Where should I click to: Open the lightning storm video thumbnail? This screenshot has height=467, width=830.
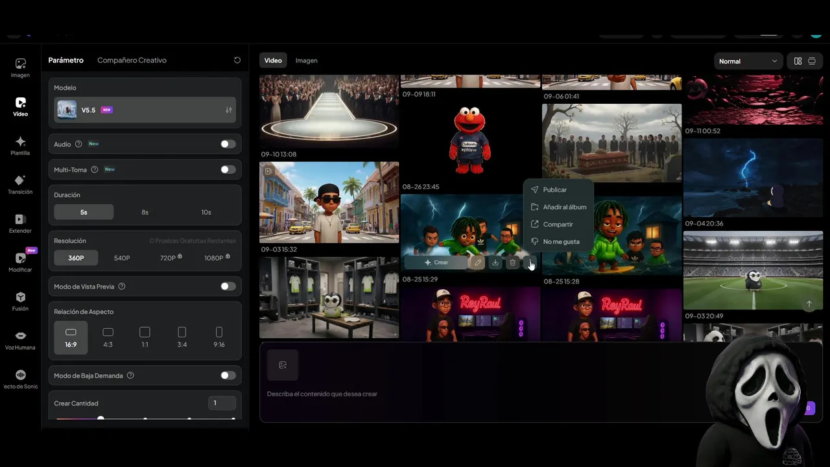click(753, 178)
